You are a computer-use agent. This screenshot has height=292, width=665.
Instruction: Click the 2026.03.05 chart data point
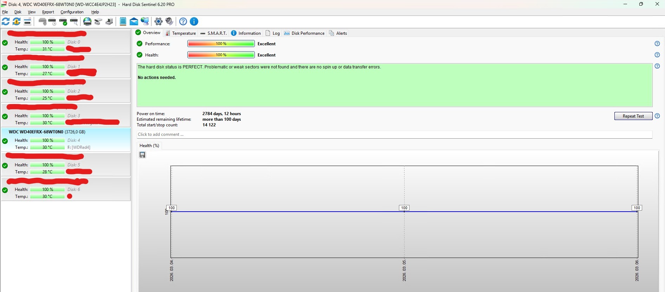point(404,211)
